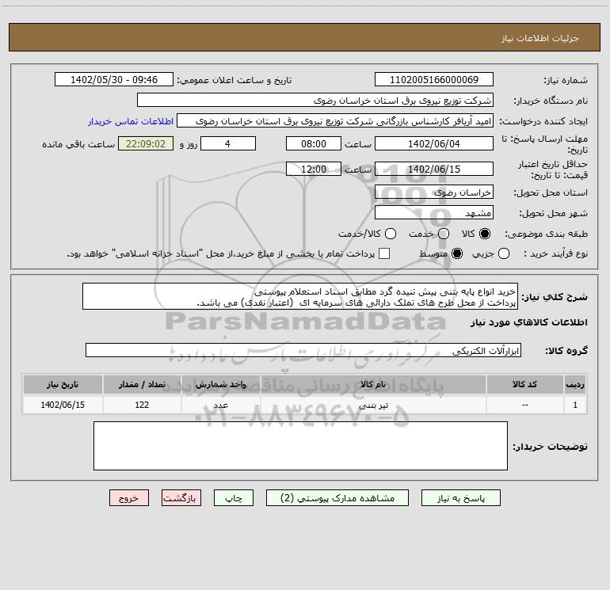Screen dimensions: 610x590
Task: Click the کد کالا column header
Action: click(x=524, y=384)
